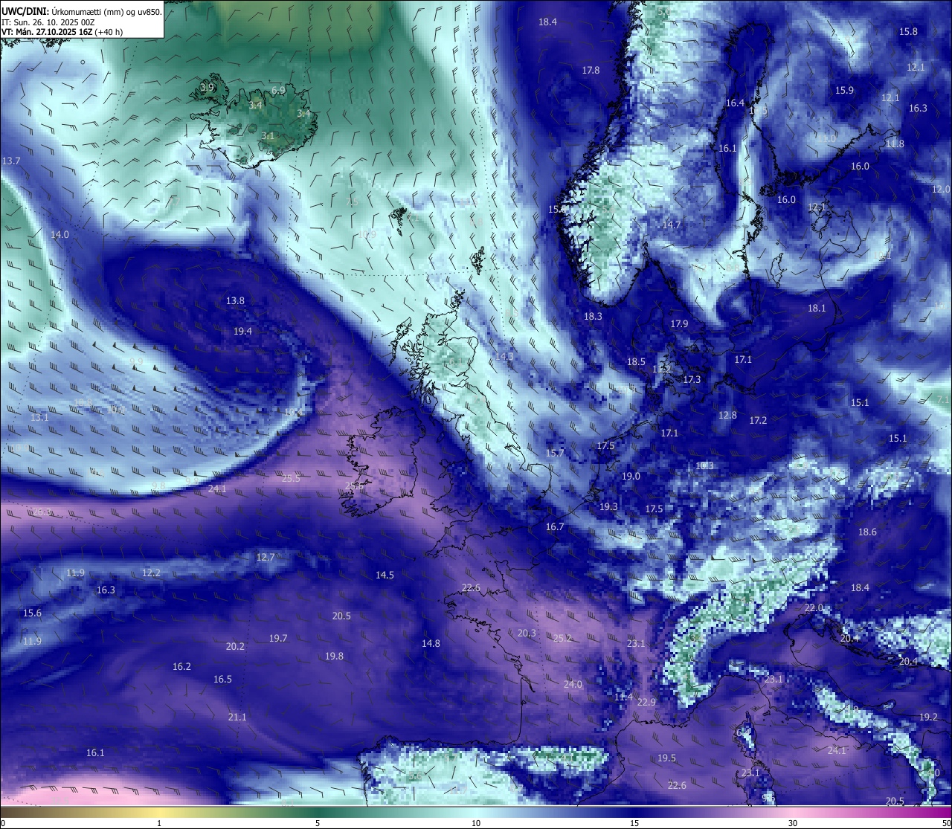Click the map value 20.2
Image resolution: width=952 pixels, height=829 pixels.
[x=235, y=646]
